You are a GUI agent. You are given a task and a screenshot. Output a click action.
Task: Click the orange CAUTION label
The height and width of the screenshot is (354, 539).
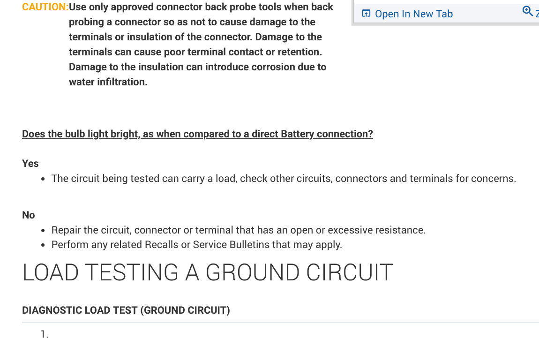45,7
